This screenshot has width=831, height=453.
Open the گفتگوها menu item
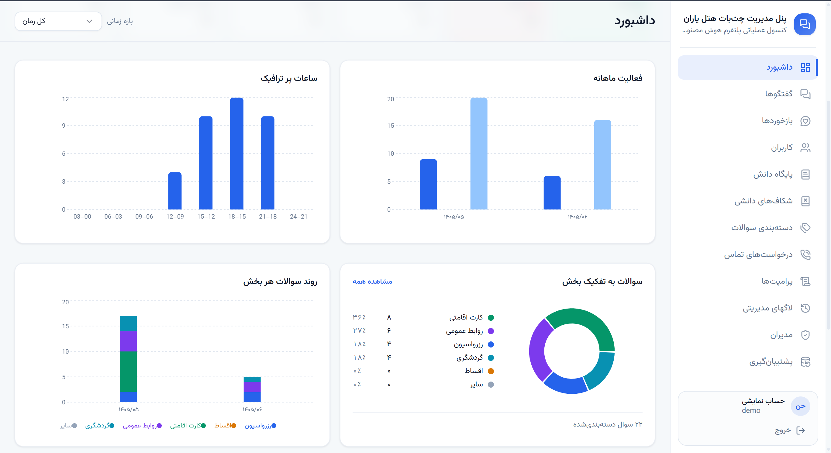[x=747, y=94]
